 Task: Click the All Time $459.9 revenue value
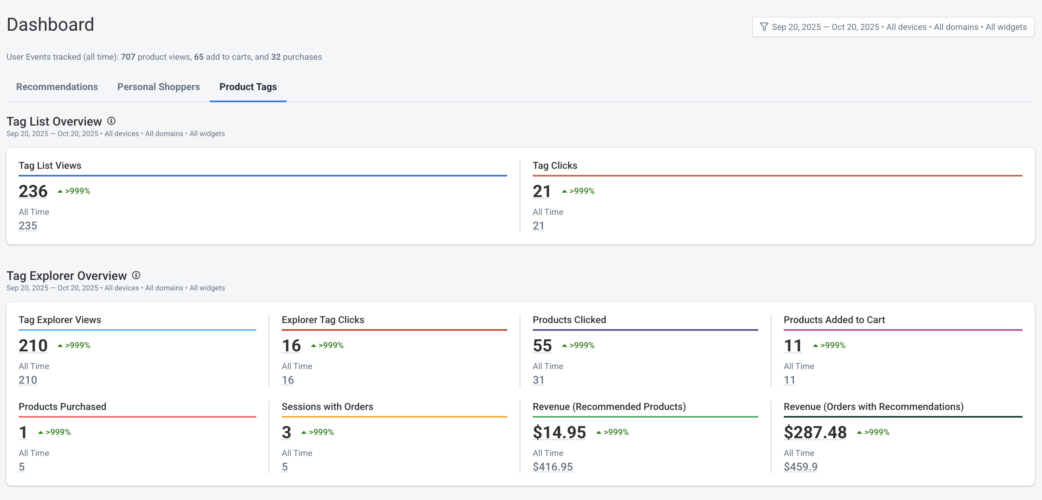(800, 466)
